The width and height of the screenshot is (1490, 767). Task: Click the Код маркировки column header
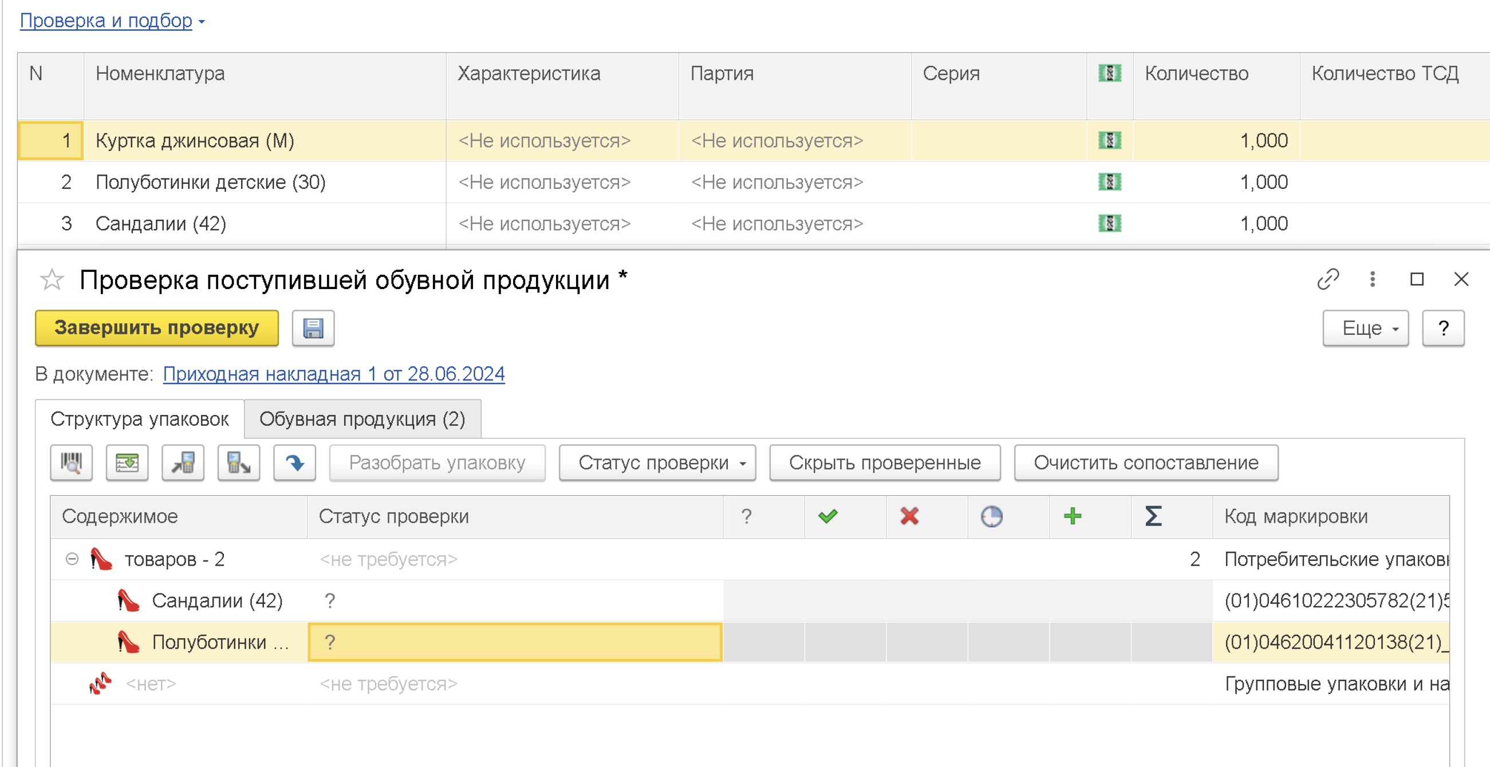pyautogui.click(x=1331, y=516)
